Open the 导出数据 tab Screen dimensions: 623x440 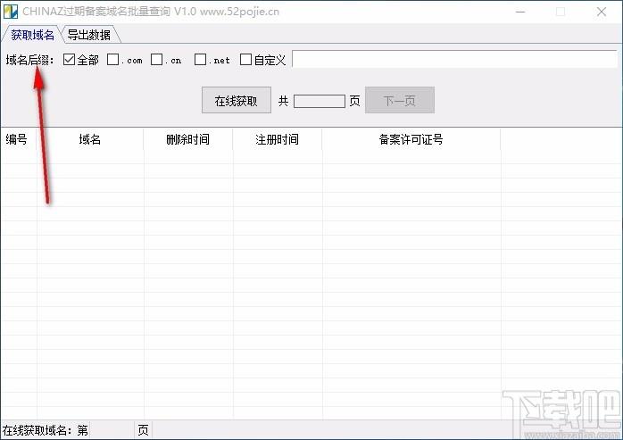pyautogui.click(x=89, y=35)
